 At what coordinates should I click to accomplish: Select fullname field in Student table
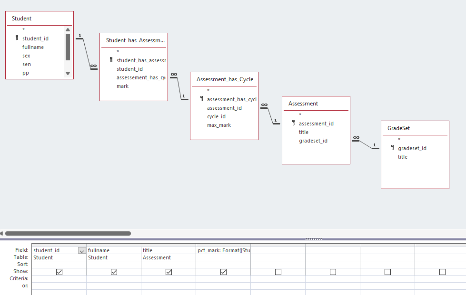point(33,47)
